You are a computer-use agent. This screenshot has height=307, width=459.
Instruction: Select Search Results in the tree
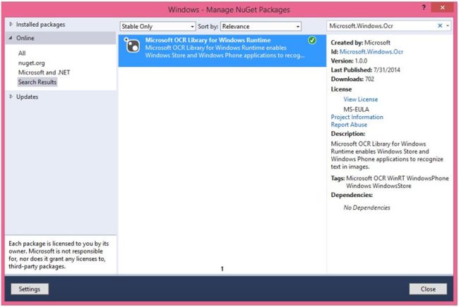37,82
